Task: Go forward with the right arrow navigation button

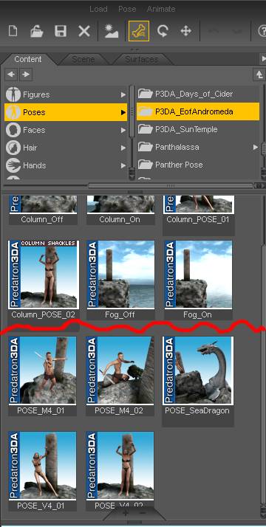Action: click(x=26, y=75)
